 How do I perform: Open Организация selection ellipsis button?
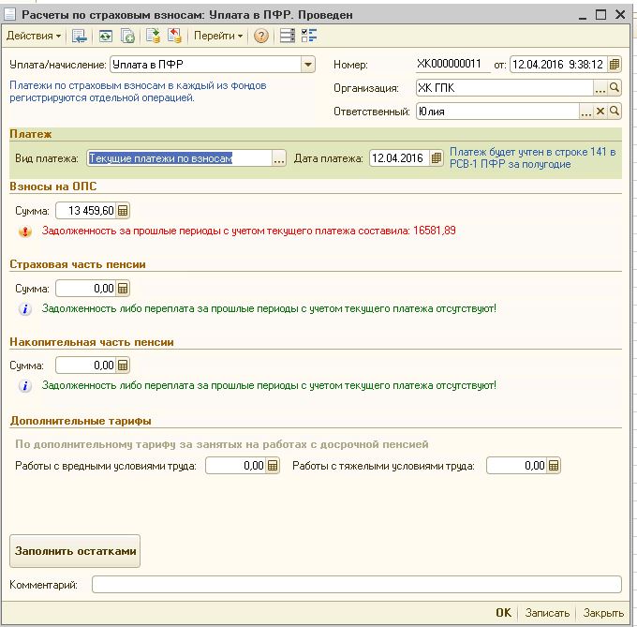point(600,88)
